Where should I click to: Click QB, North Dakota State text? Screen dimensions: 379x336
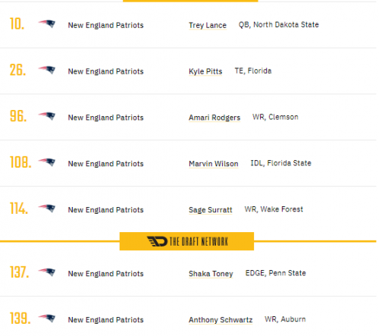(x=279, y=25)
